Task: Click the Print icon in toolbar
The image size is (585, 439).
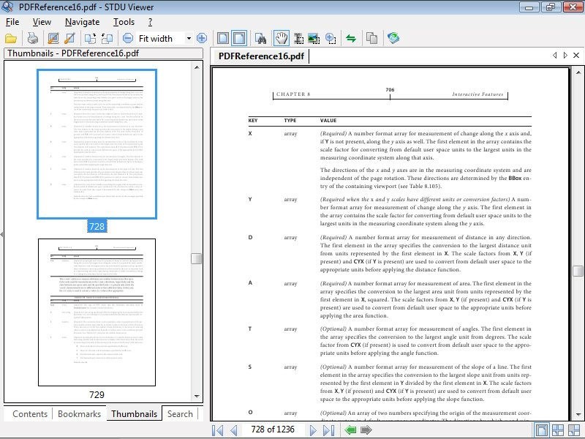Action: point(32,38)
